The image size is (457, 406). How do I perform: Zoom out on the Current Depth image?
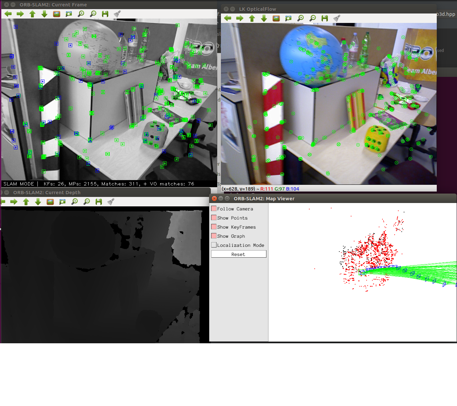pyautogui.click(x=87, y=202)
